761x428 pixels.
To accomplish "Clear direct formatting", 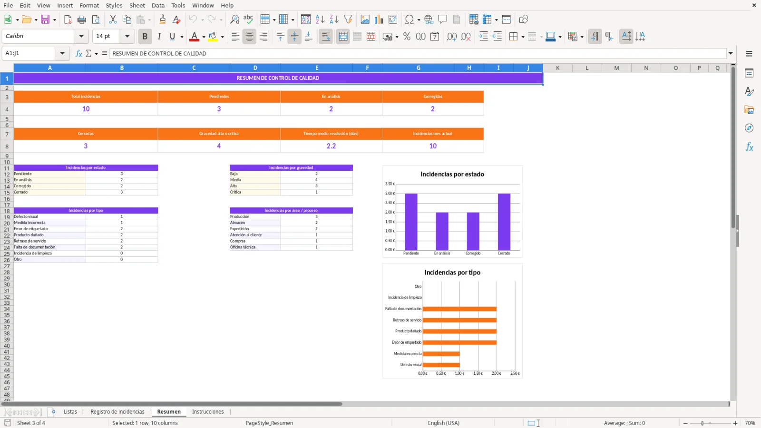I will point(176,19).
